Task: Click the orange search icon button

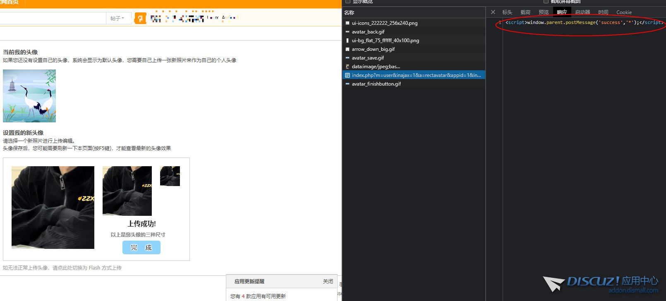Action: 141,19
